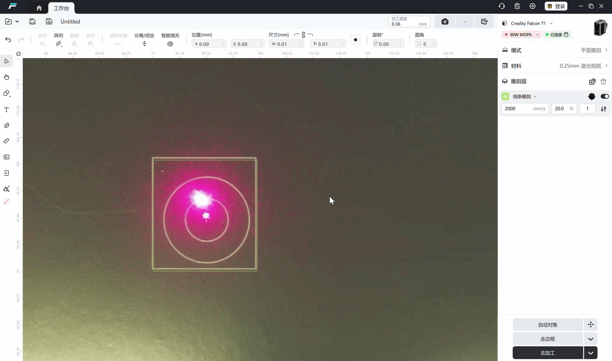Click the 已连接 connection status
612x361 pixels.
557,34
